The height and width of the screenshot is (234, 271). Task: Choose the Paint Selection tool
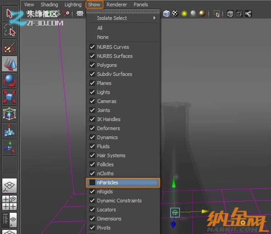(9, 47)
